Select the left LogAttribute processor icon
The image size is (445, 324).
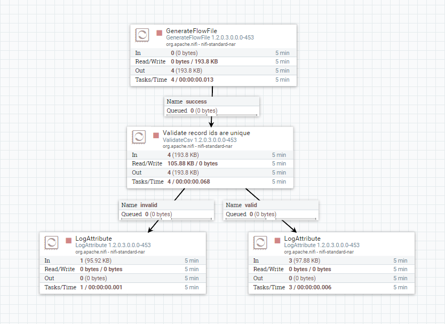click(x=51, y=242)
